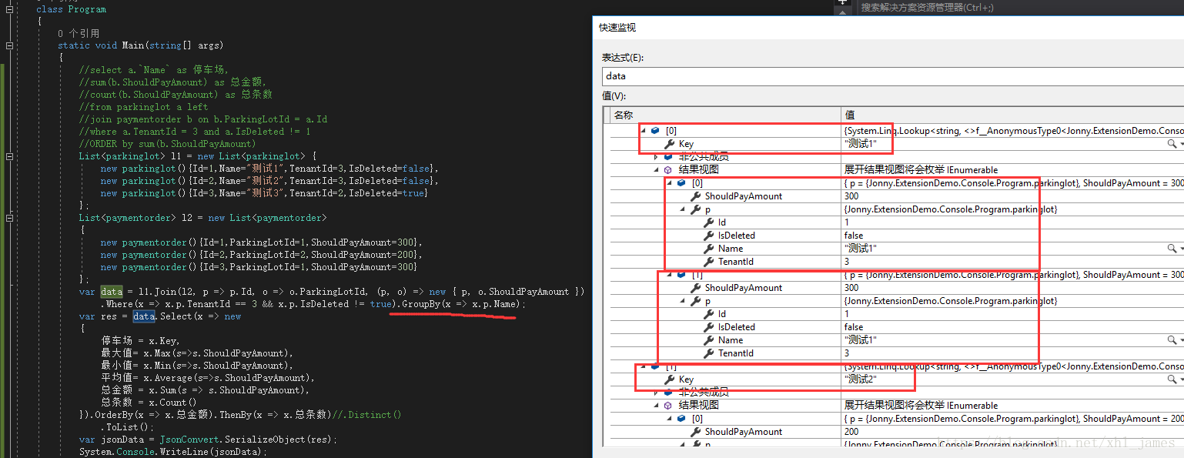Click "System.Console.WriteLine(jsonData);" code line
This screenshot has width=1184, height=458.
[173, 452]
